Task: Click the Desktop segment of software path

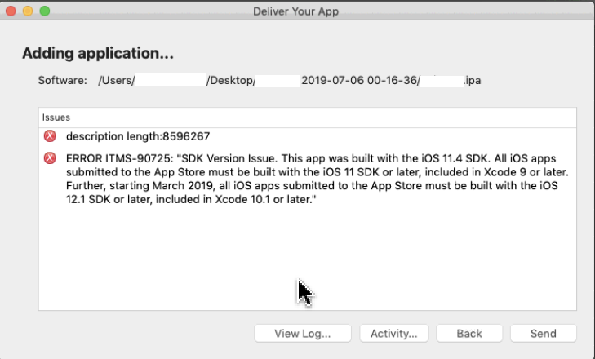Action: pos(231,81)
